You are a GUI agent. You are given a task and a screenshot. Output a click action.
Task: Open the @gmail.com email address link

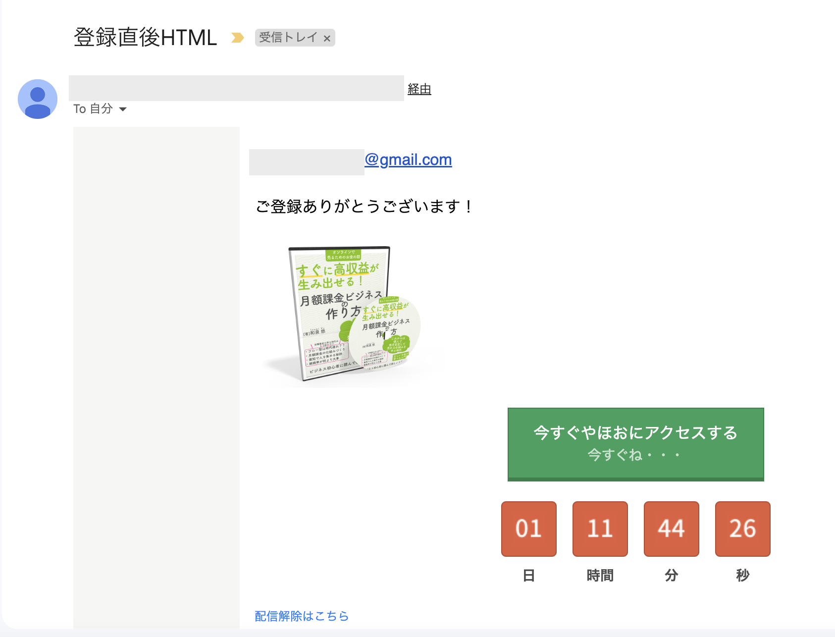(408, 159)
